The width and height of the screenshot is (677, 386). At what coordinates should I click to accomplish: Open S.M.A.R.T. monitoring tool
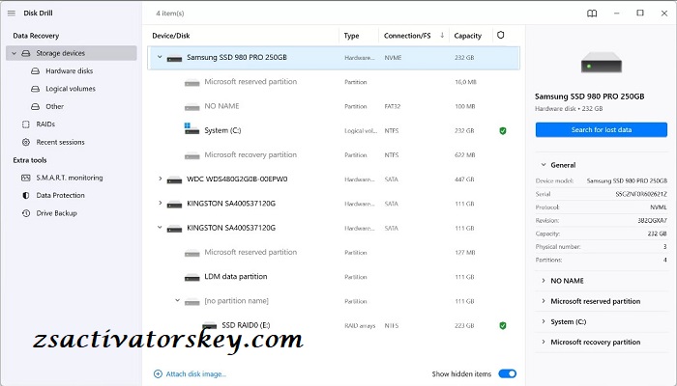click(69, 178)
